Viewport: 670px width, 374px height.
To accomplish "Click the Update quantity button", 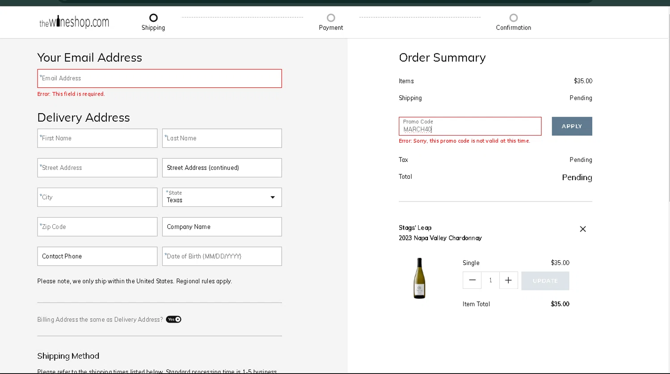I will pyautogui.click(x=545, y=281).
